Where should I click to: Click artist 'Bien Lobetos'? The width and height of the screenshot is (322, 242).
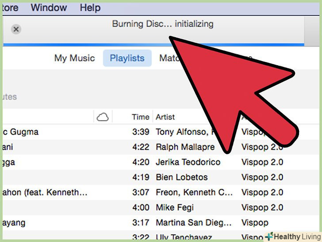pyautogui.click(x=182, y=177)
